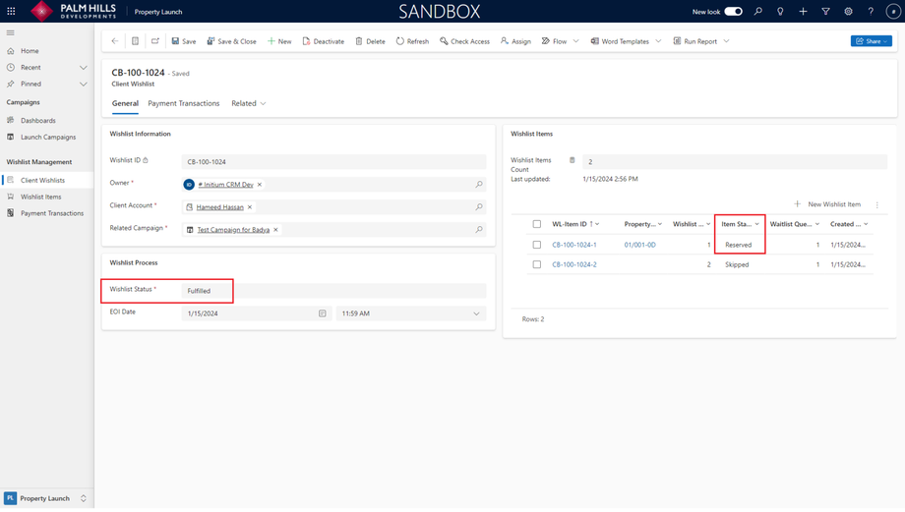This screenshot has width=905, height=512.
Task: Check the box for row CB-100-1024-1
Action: point(537,245)
